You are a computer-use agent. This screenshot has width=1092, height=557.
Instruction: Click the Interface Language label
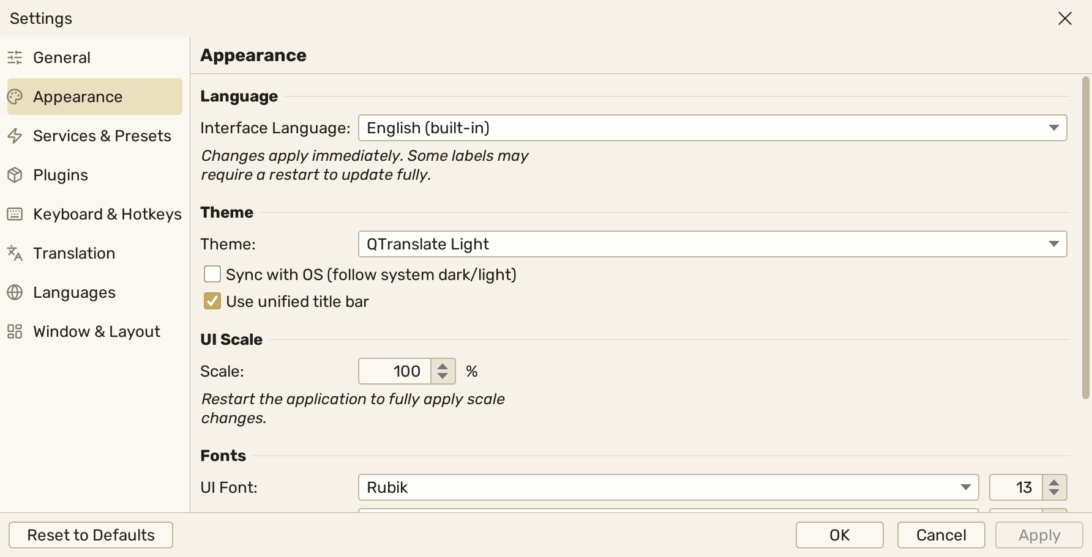pos(275,128)
